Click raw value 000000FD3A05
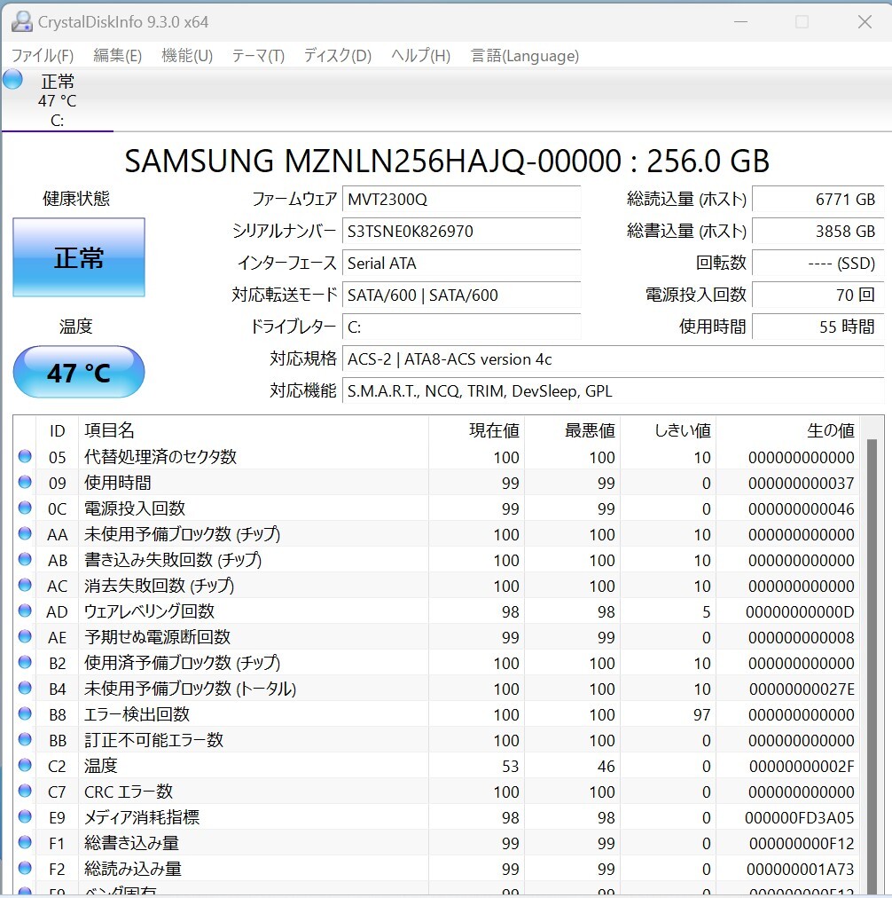The height and width of the screenshot is (898, 892). pos(799,818)
